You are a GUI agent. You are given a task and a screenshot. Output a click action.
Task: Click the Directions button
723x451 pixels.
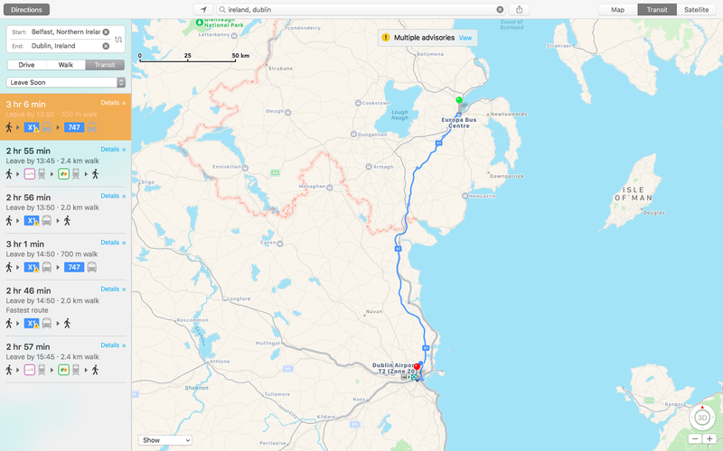(26, 9)
